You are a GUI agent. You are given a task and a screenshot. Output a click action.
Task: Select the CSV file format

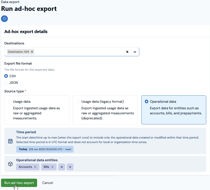(x=6, y=76)
